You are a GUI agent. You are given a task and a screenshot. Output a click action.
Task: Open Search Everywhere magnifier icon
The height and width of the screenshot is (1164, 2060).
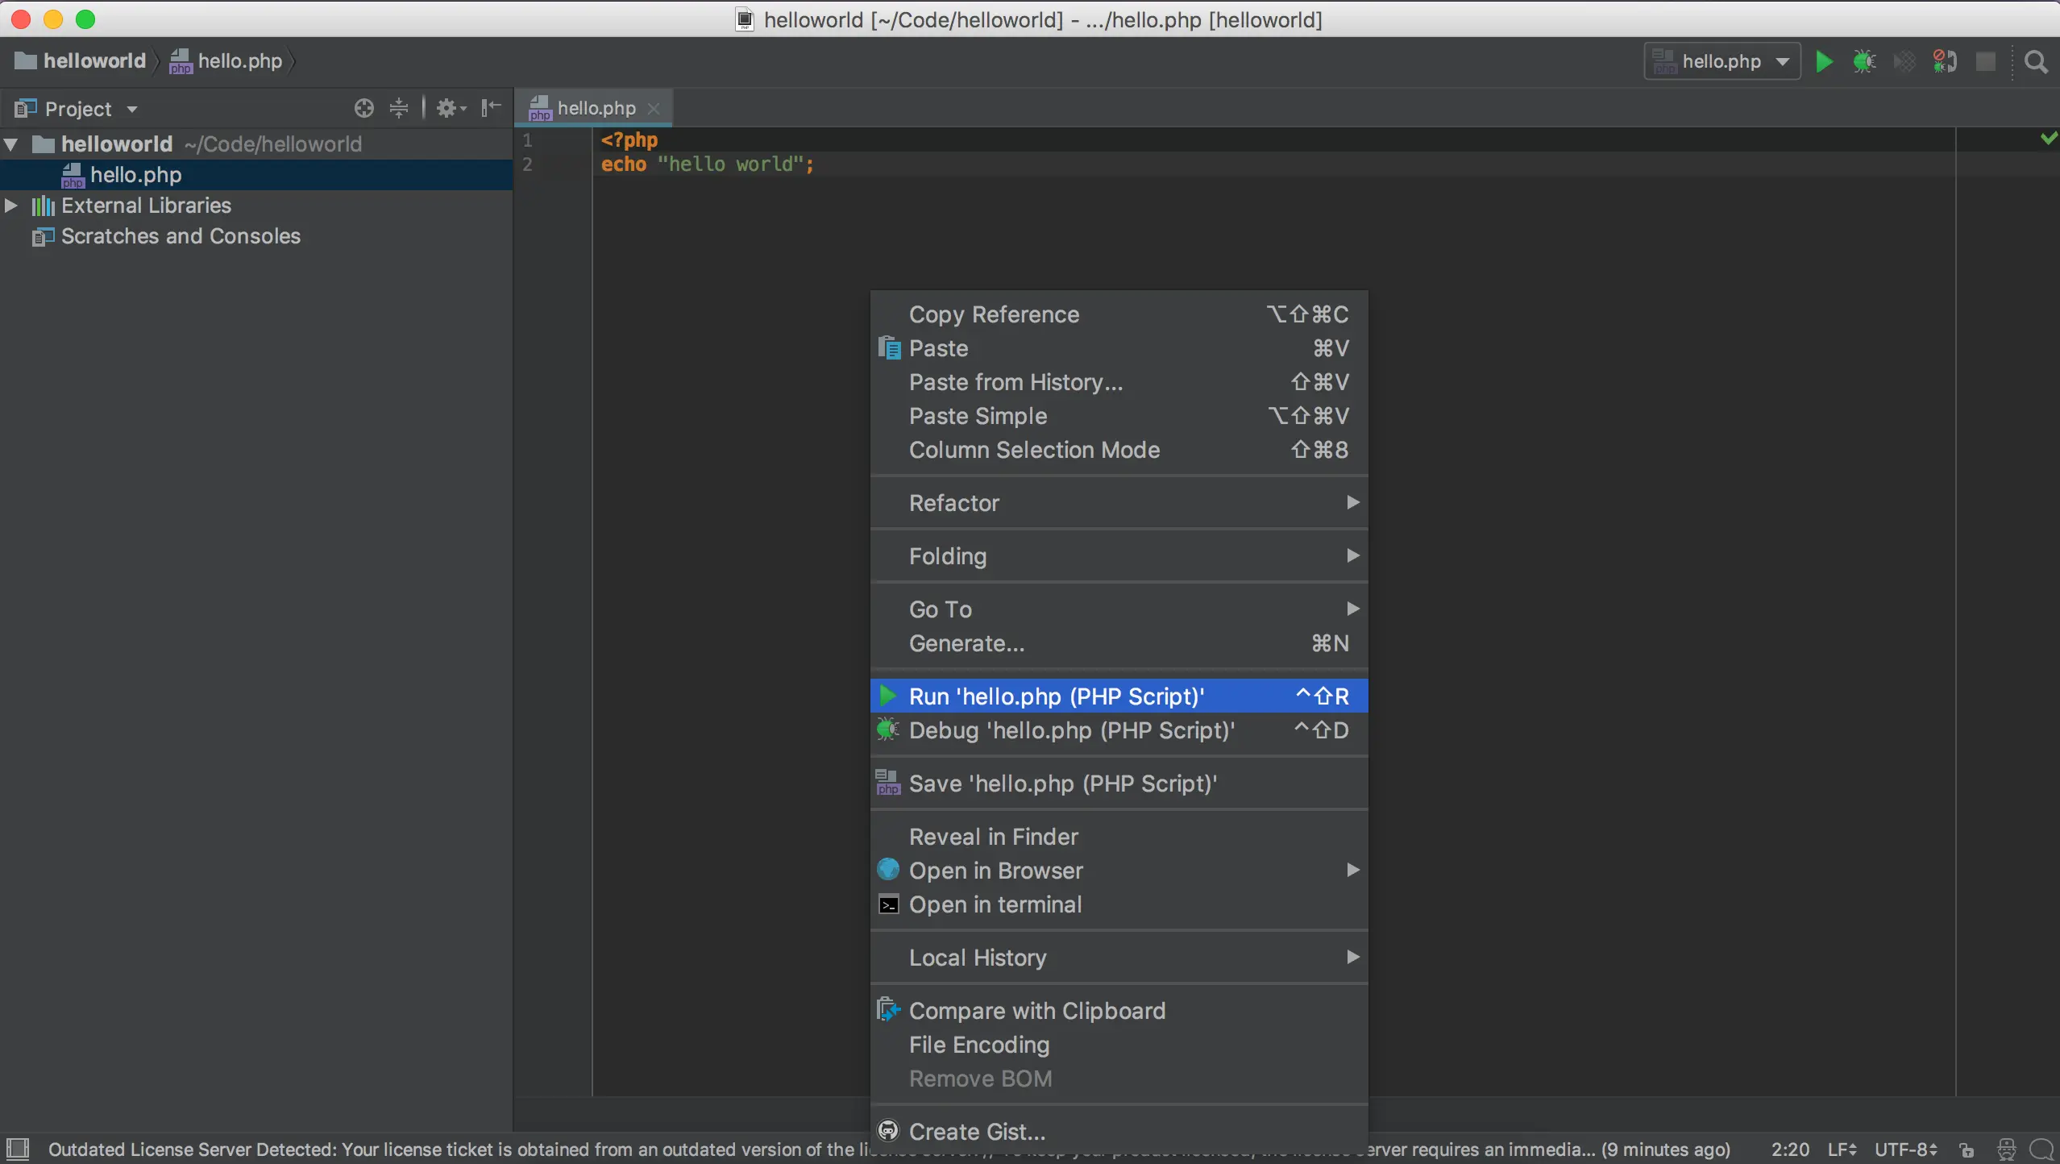click(x=2036, y=61)
